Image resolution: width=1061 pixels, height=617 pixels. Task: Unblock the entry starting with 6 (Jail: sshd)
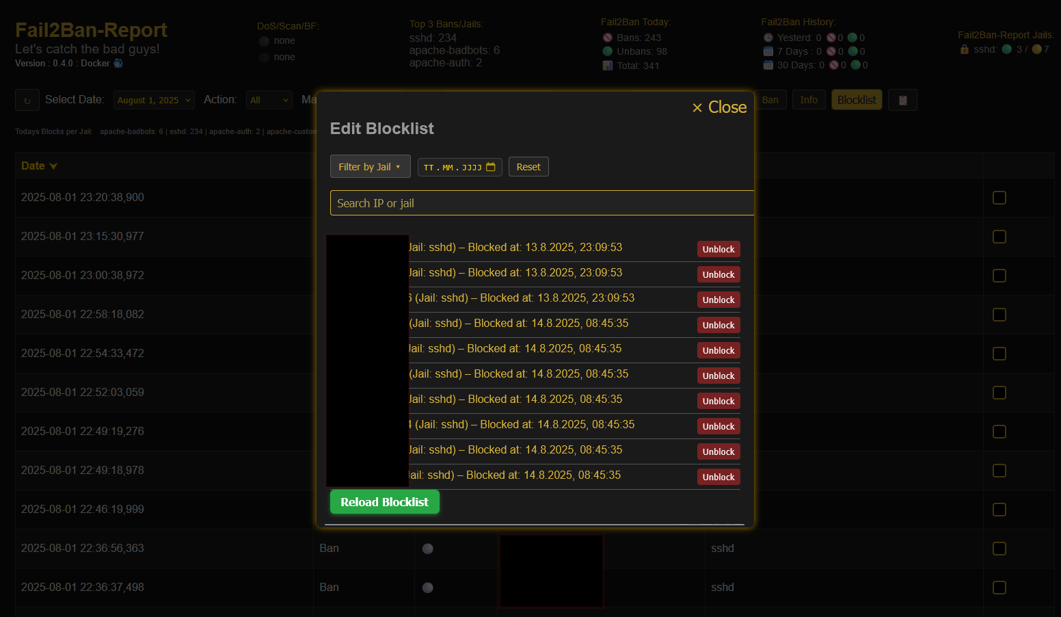coord(718,300)
